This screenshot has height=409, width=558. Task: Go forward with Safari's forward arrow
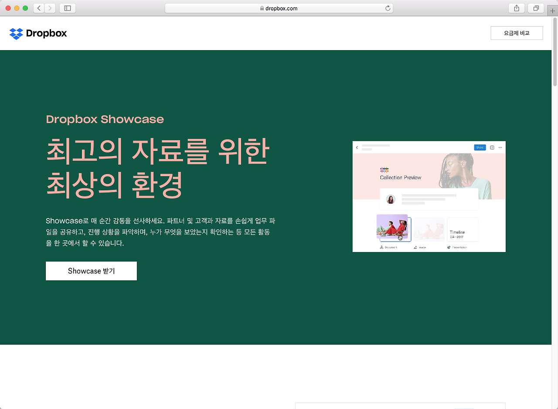[50, 8]
